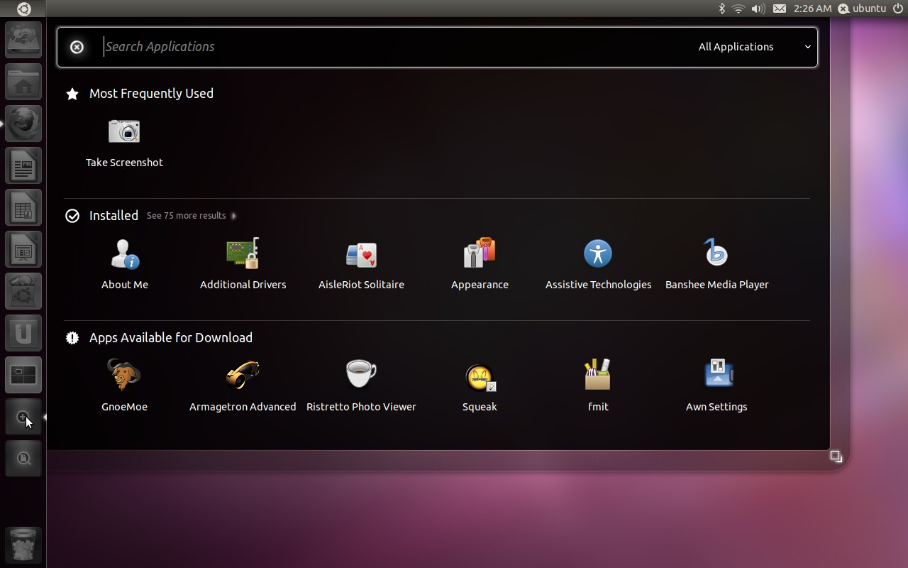
Task: Open Ubuntu Software Center from launcher
Action: (x=23, y=291)
